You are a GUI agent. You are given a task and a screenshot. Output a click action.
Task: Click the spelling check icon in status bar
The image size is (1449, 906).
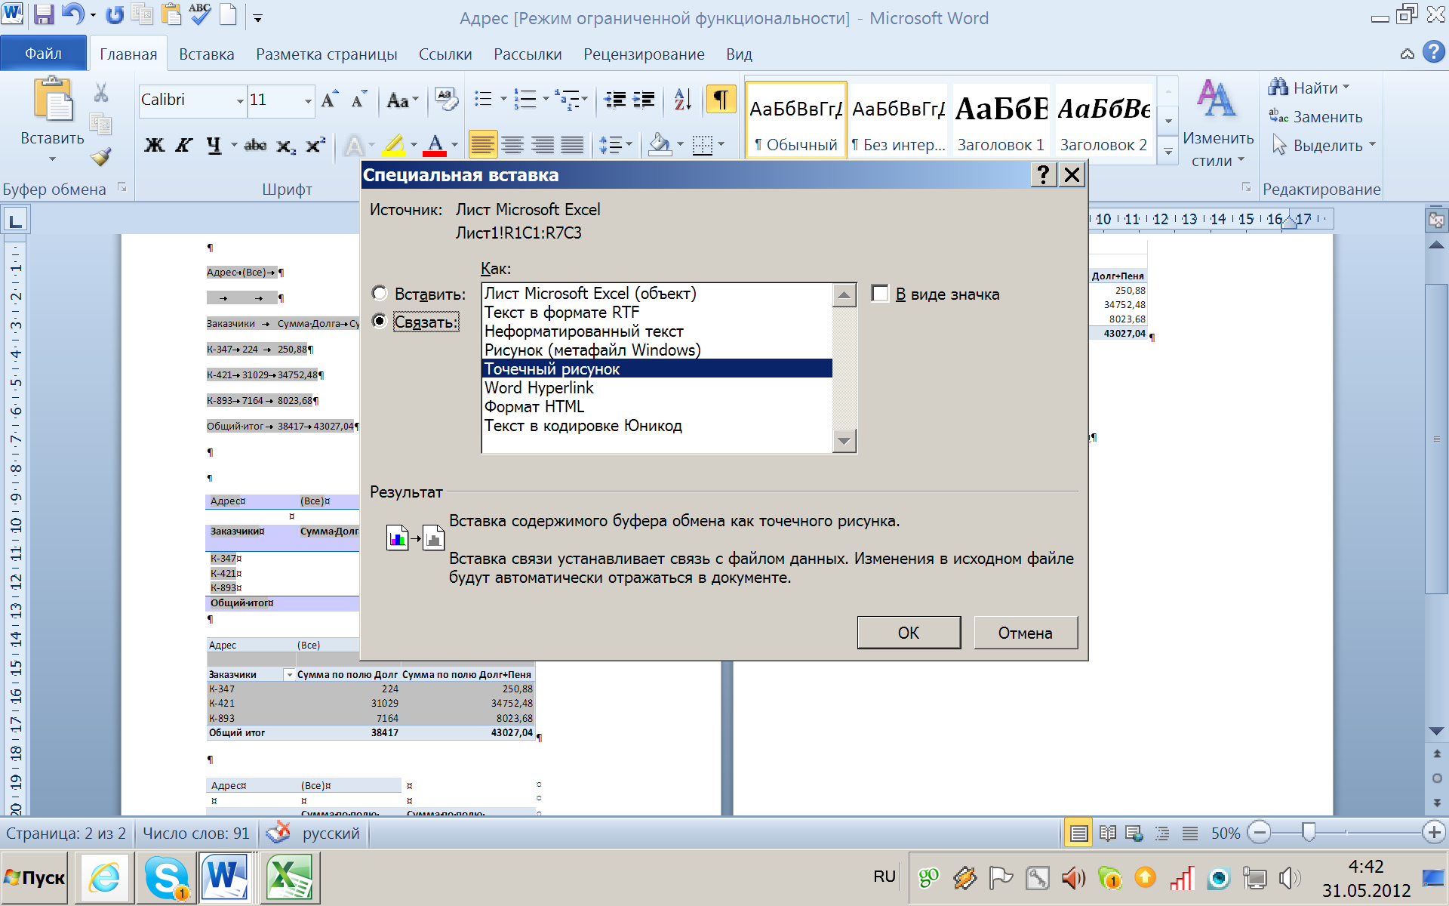pos(278,833)
